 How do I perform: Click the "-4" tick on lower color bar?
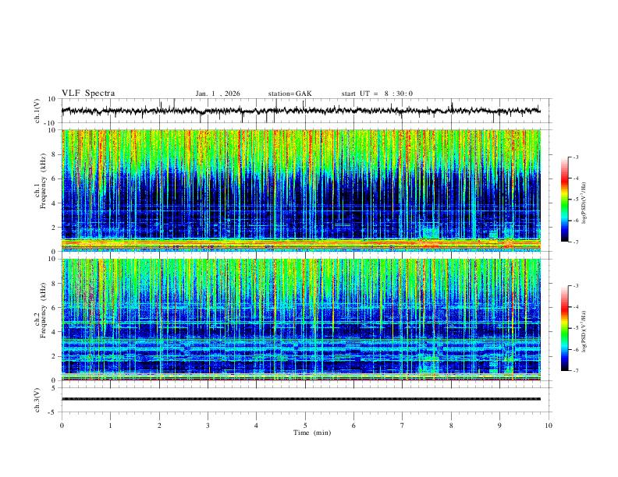[576, 307]
